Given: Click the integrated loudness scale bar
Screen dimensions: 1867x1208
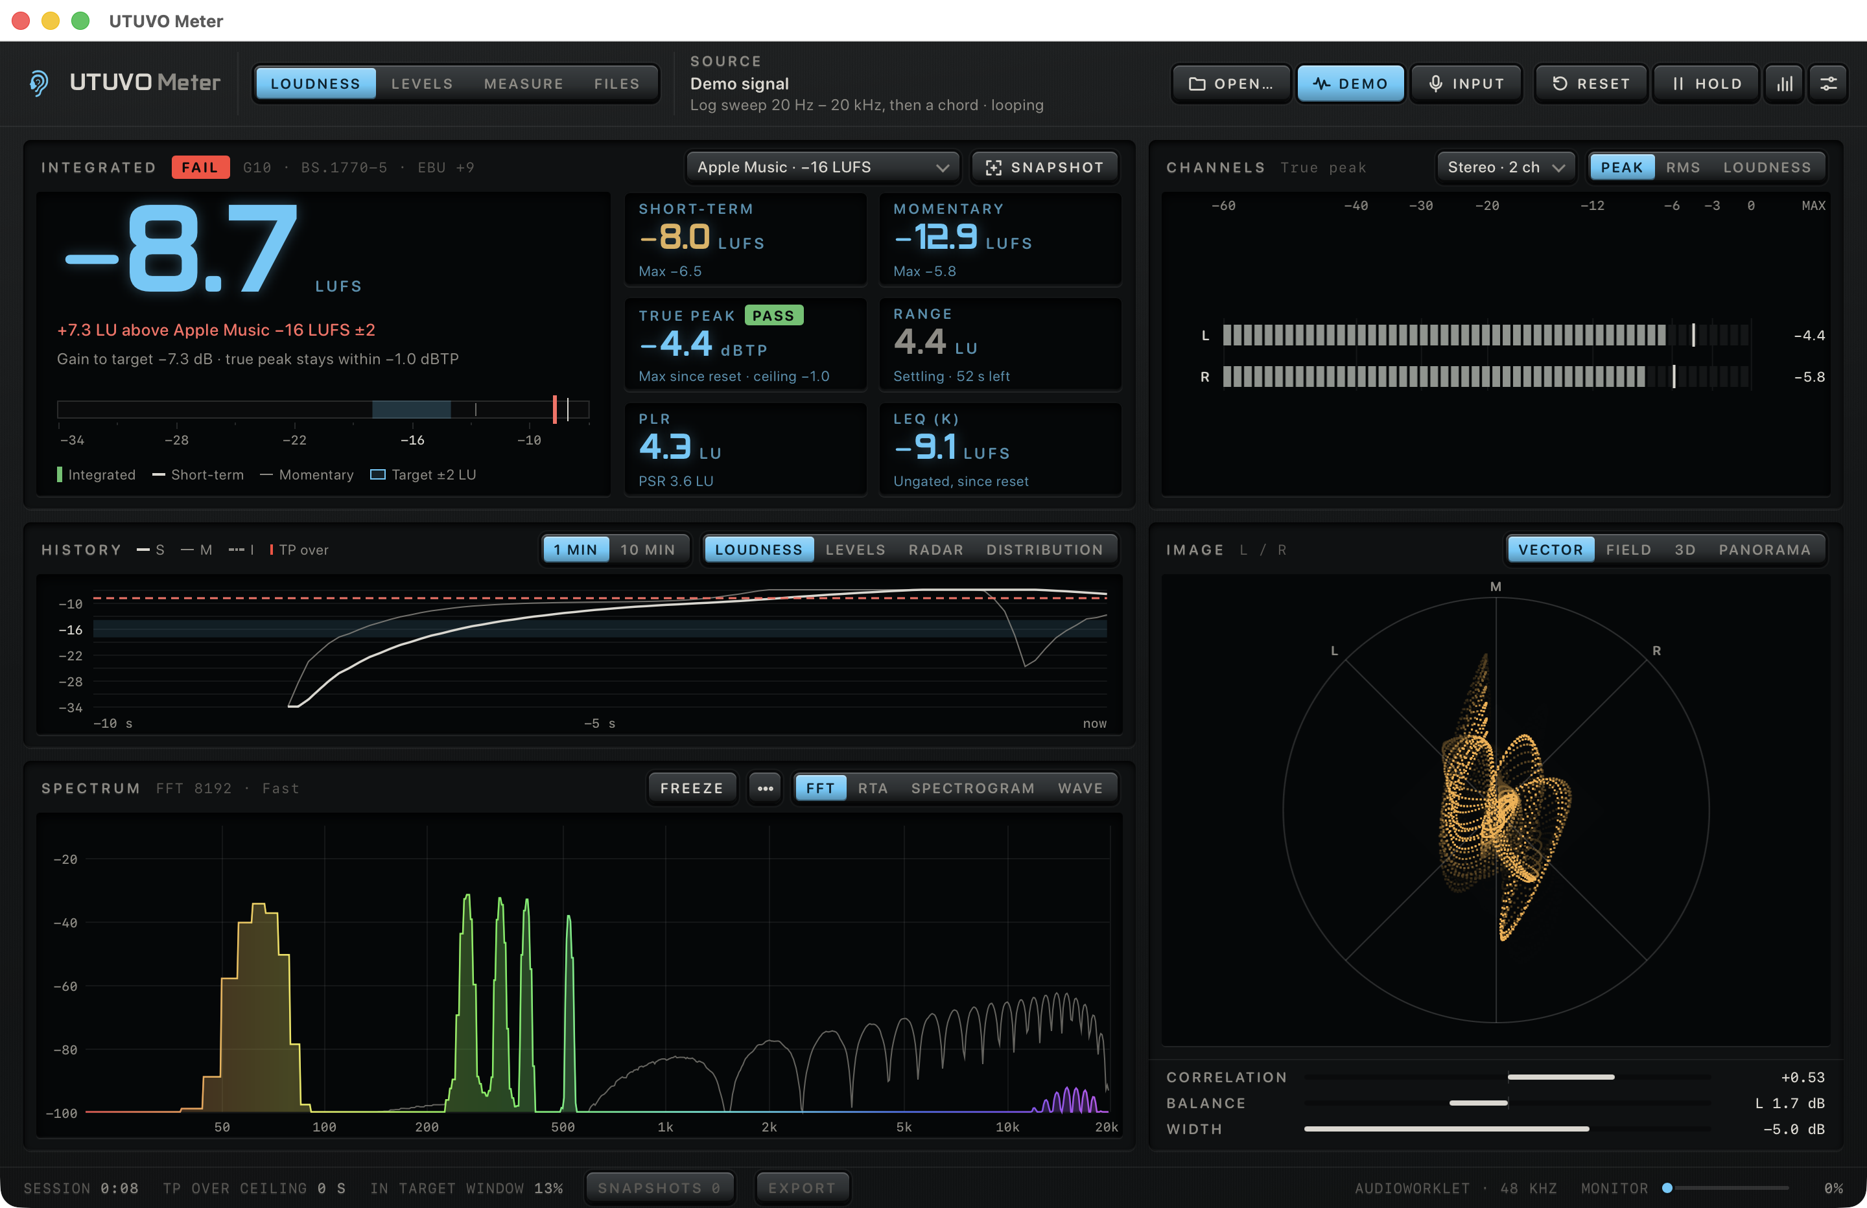Looking at the screenshot, I should [x=323, y=410].
